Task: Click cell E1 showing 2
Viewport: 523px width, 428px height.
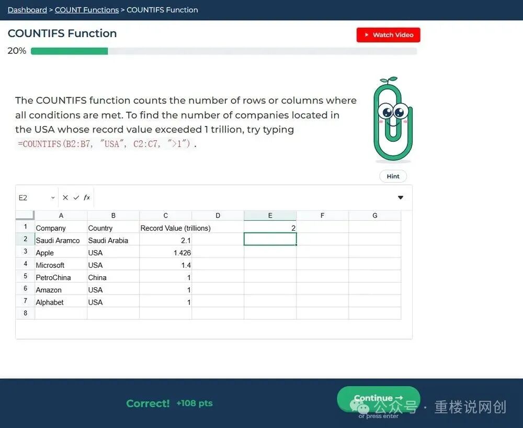Action: pos(270,227)
